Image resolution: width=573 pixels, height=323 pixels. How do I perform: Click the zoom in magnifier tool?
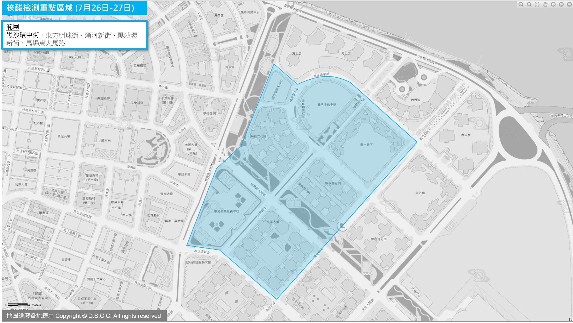(x=521, y=4)
